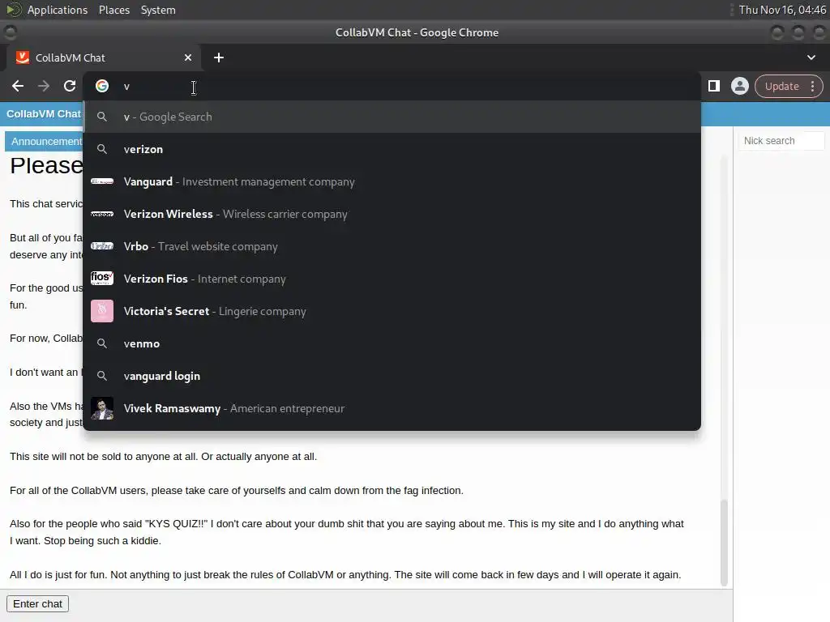Open the System menu
The height and width of the screenshot is (622, 830).
tap(158, 10)
